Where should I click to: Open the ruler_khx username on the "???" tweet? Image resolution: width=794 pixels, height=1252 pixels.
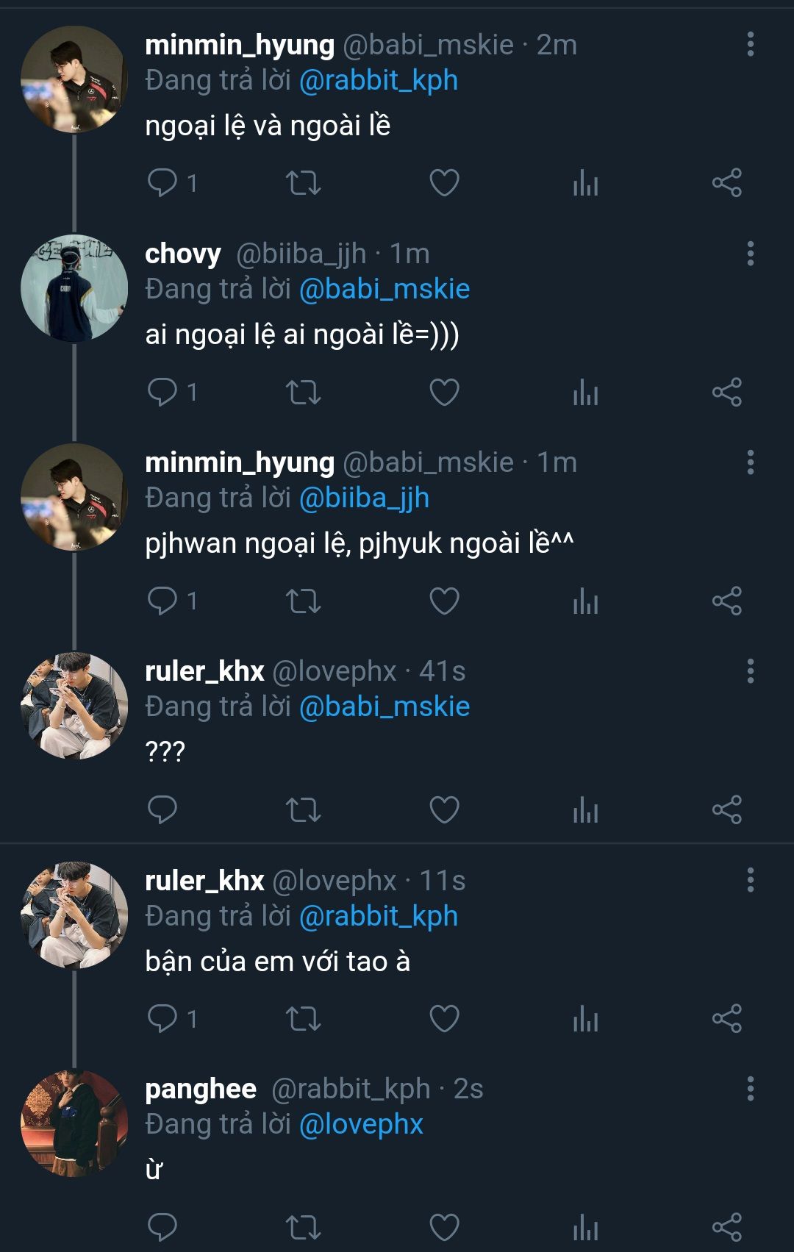[204, 671]
